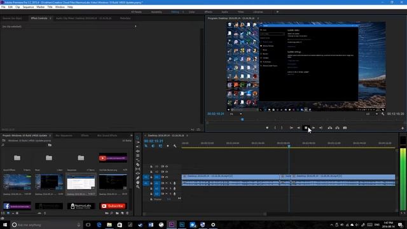
Task: Open Effect Controls clip selector arrow
Action: pos(135,27)
